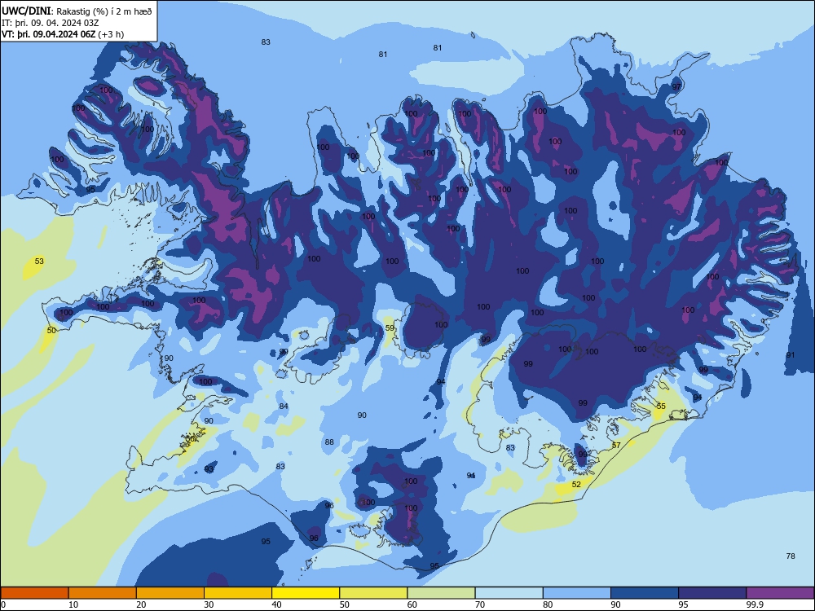Click the humidity value "97" on the map
Viewport: 815px width, 611px height.
[x=676, y=87]
